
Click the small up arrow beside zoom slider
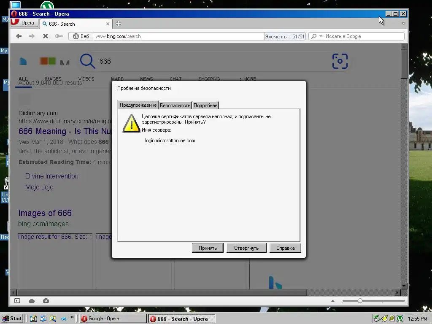coord(333,301)
